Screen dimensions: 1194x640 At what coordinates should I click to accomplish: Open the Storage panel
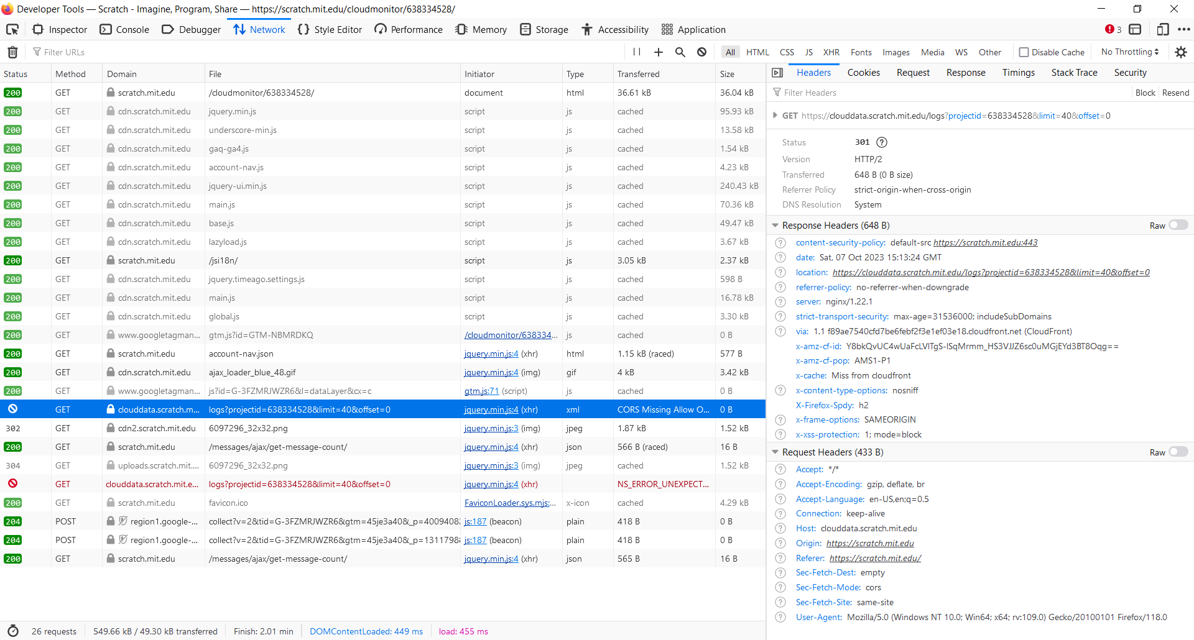(544, 29)
